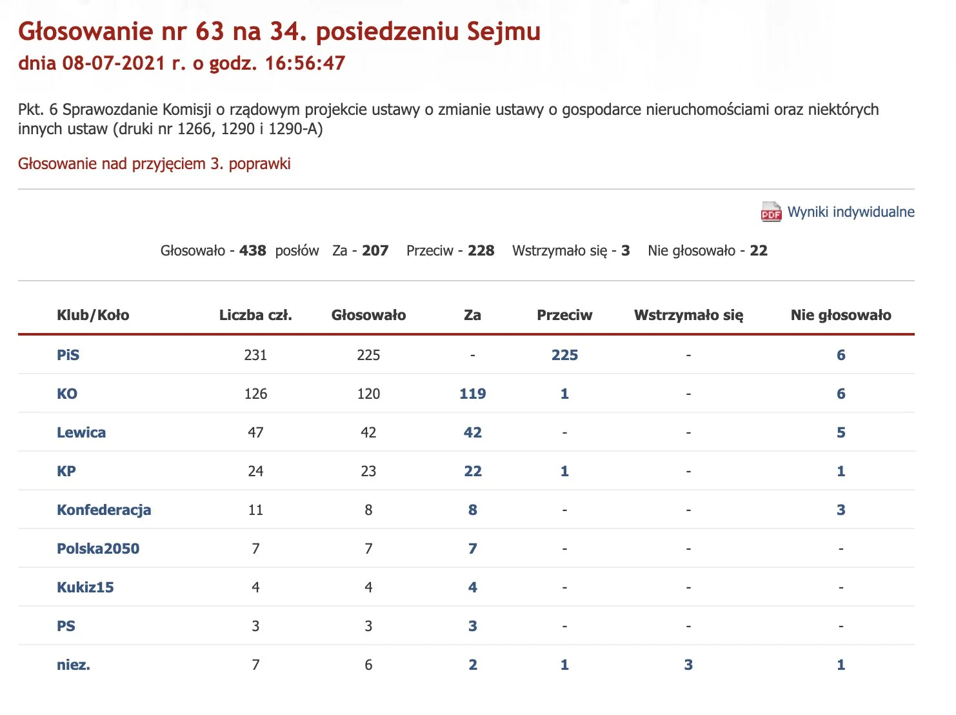This screenshot has width=956, height=715.
Task: Click Konfederacja's 3 Nie głosowało number
Action: [841, 510]
